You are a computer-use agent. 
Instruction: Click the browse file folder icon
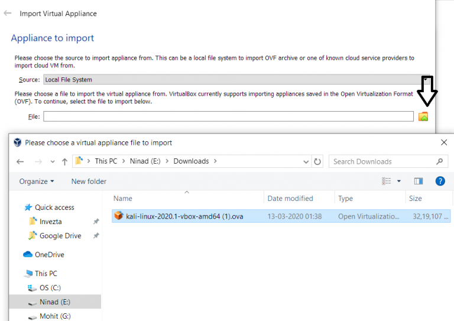423,116
